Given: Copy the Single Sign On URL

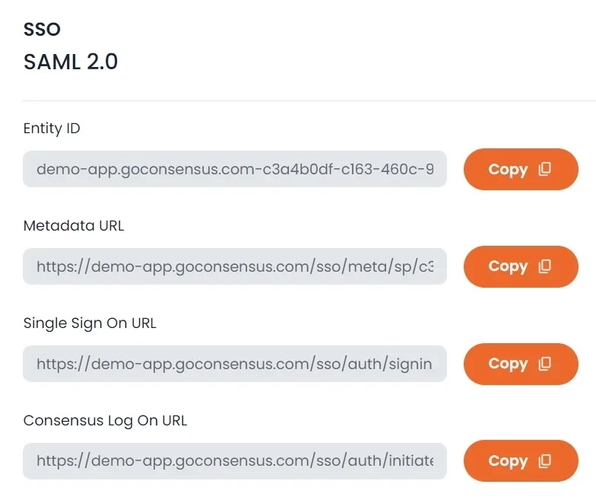Looking at the screenshot, I should (x=521, y=364).
